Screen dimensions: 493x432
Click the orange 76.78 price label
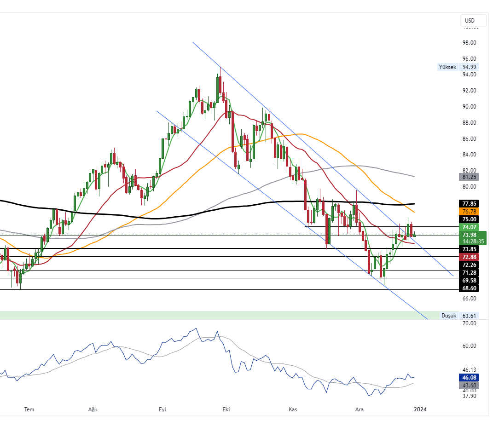click(x=469, y=211)
